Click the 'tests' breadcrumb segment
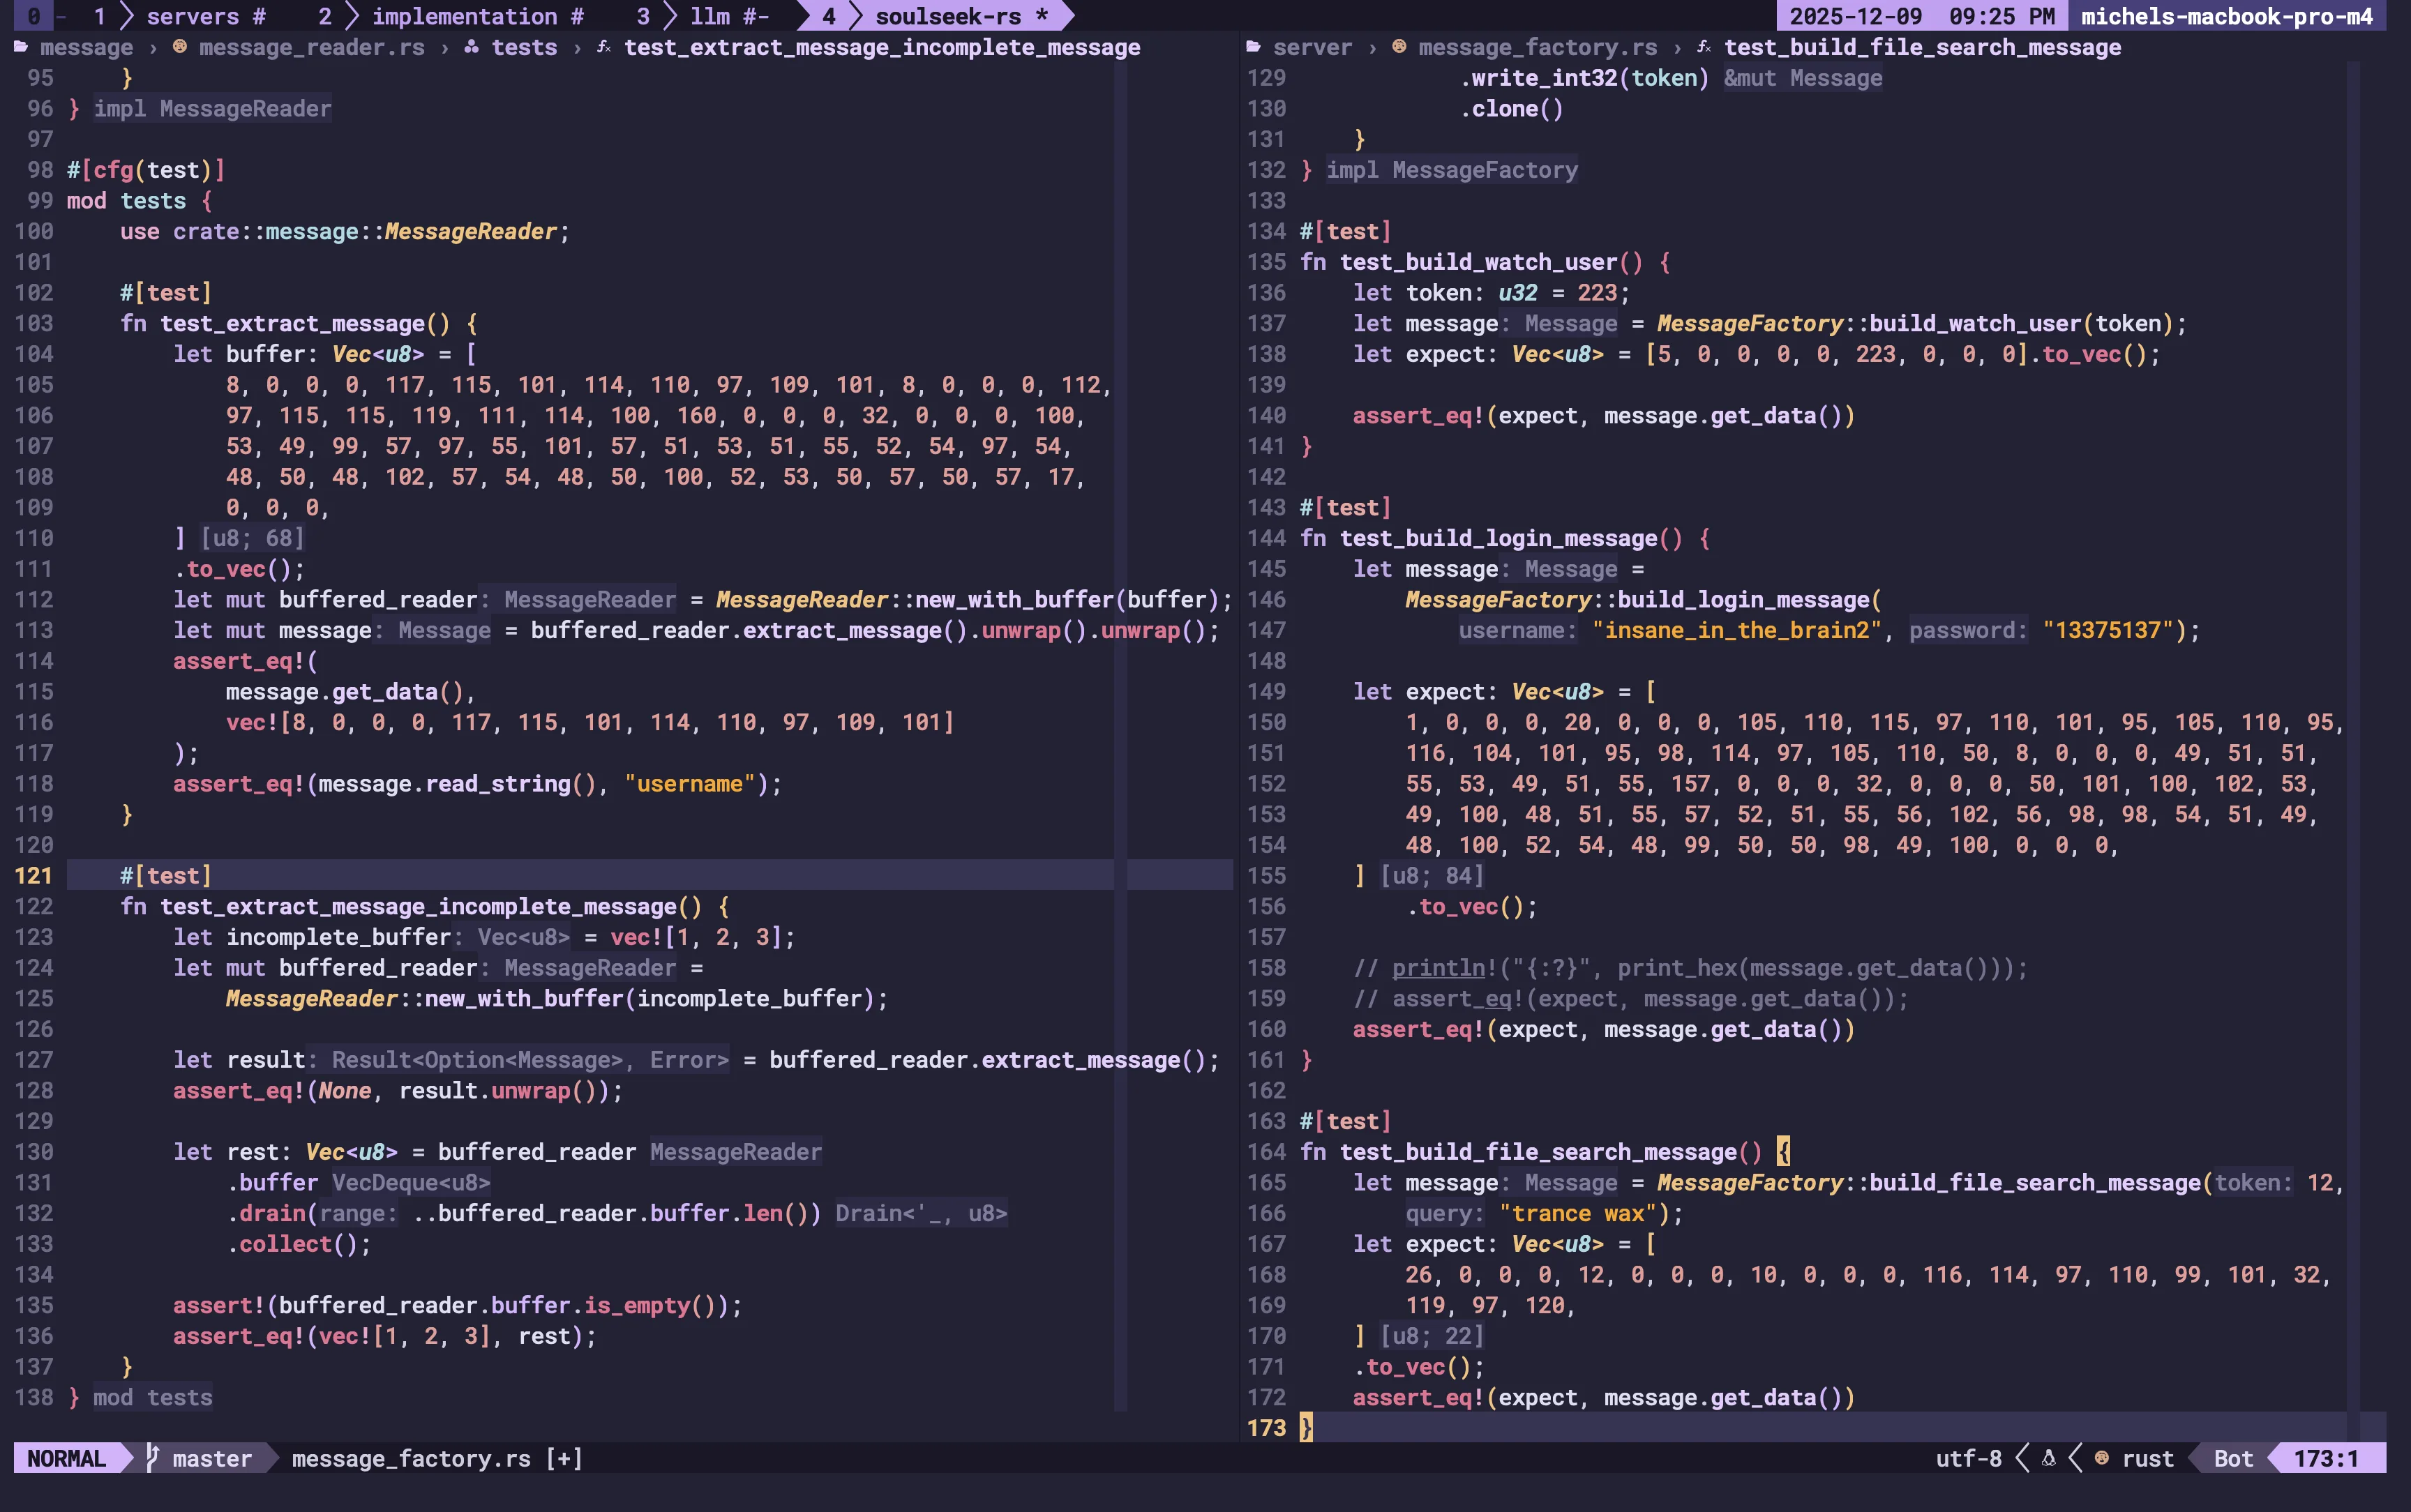 (524, 47)
